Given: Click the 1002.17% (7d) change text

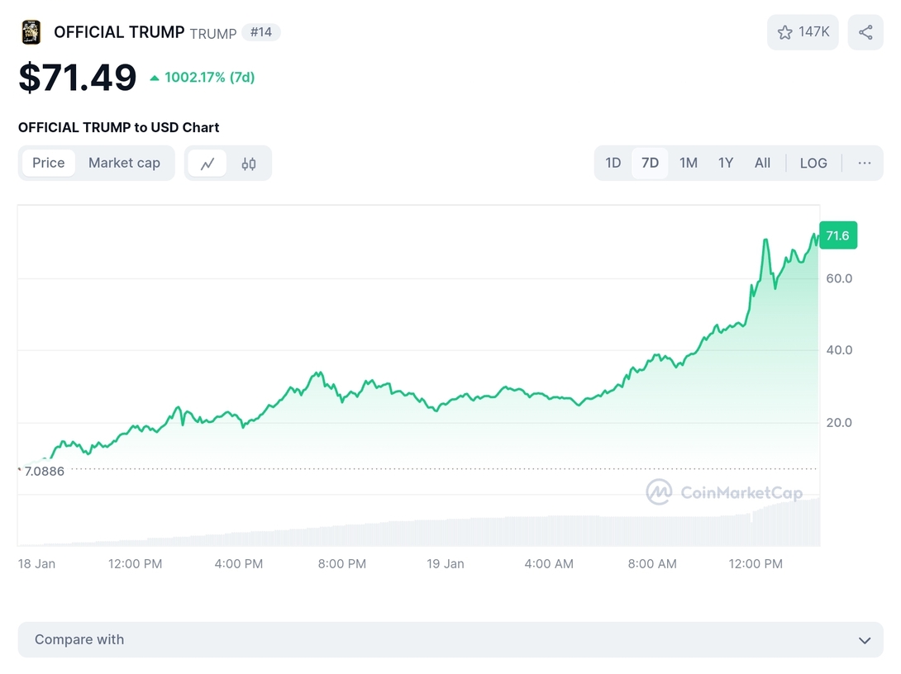Looking at the screenshot, I should click(209, 78).
